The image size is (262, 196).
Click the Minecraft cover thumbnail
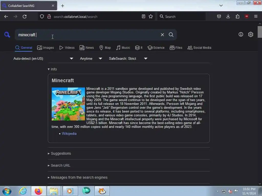[68, 104]
